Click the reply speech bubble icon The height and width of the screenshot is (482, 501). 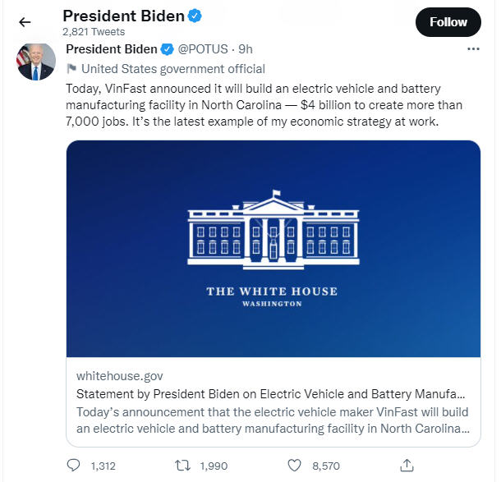[x=74, y=466]
